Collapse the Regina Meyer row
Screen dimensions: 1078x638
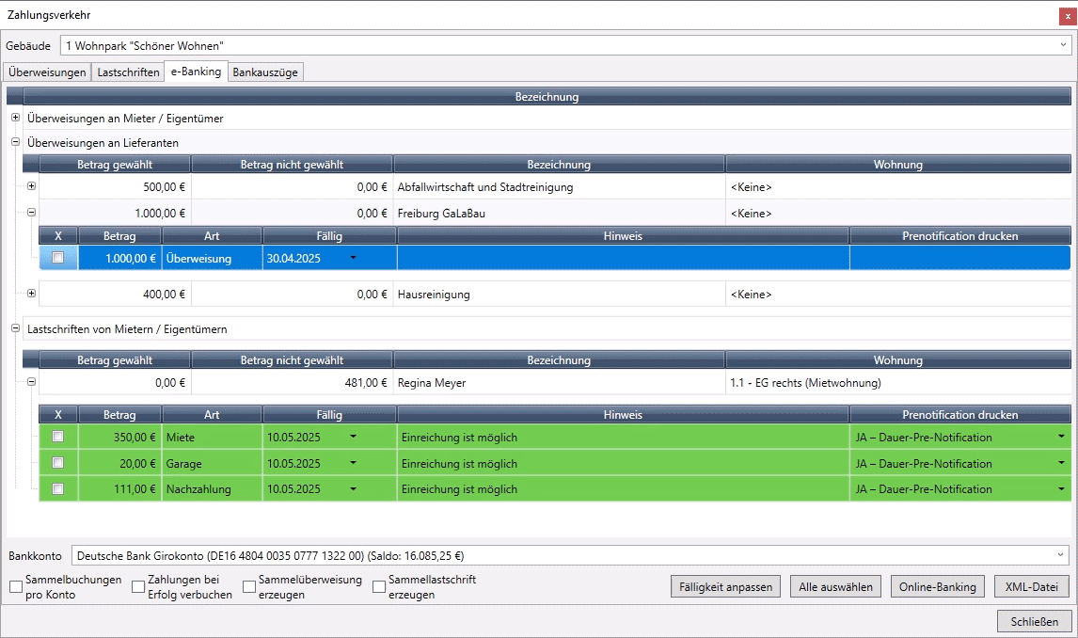31,381
